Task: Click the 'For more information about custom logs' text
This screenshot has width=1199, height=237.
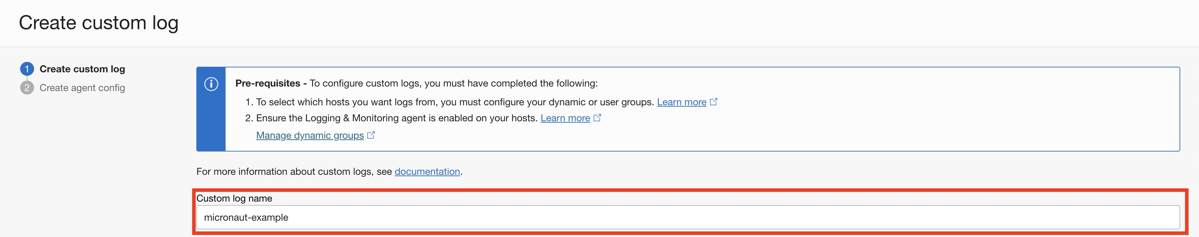Action: pos(294,172)
